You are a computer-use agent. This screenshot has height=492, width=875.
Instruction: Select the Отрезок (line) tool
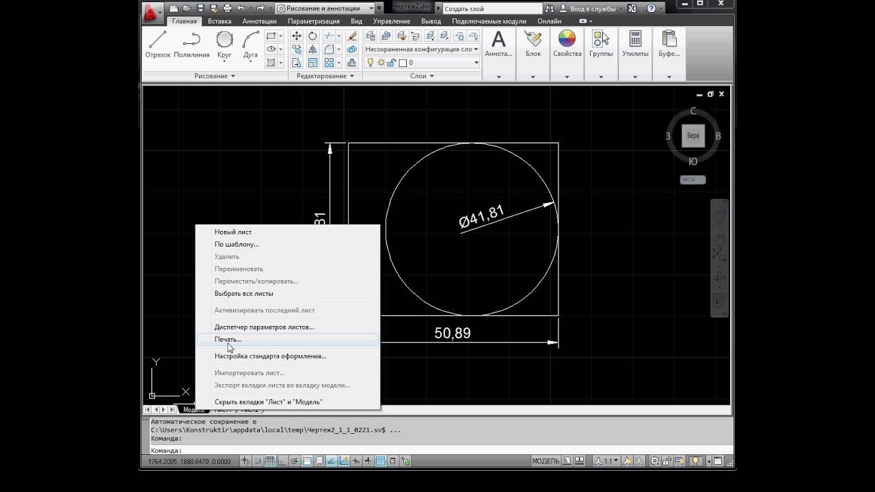[157, 44]
